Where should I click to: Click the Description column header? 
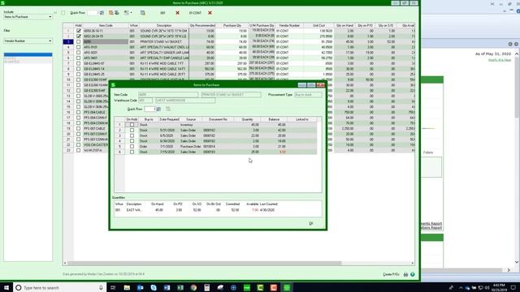pyautogui.click(x=164, y=25)
